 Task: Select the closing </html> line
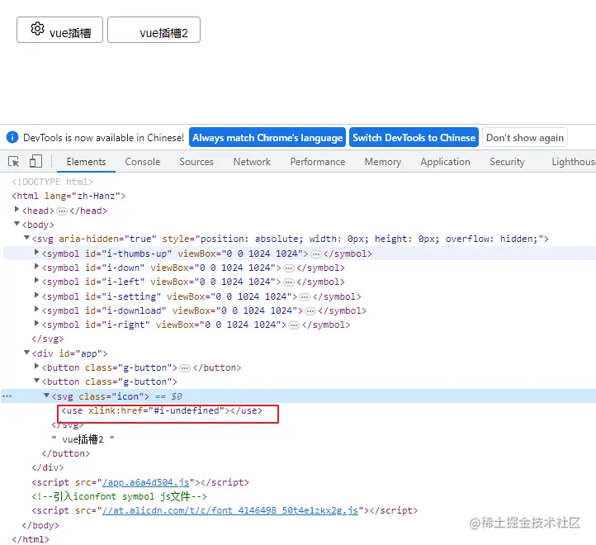31,539
